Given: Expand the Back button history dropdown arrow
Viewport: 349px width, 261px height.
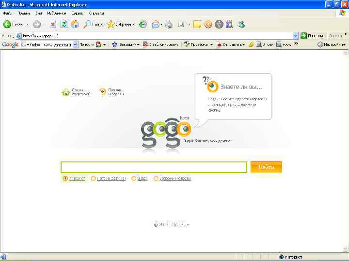Looking at the screenshot, I should 27,25.
